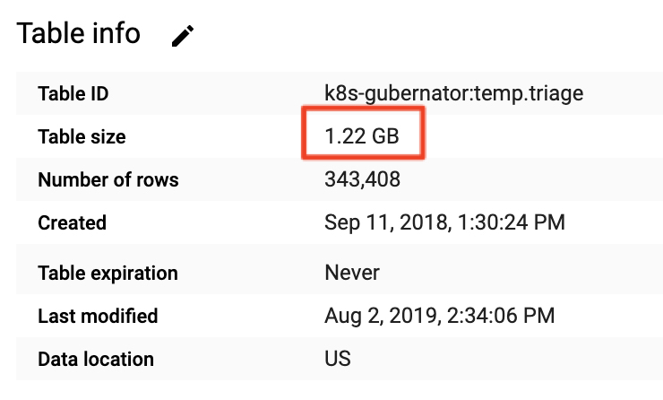663x400 pixels.
Task: Click the Table ID label
Action: tap(73, 93)
